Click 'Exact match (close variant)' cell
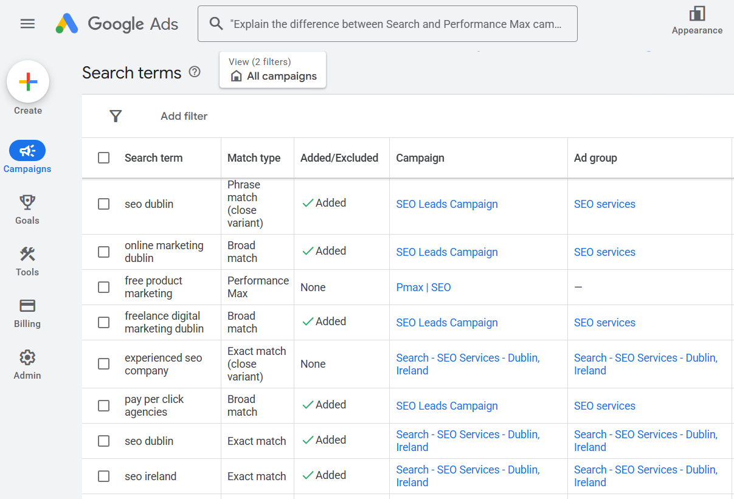This screenshot has height=499, width=734. point(257,364)
